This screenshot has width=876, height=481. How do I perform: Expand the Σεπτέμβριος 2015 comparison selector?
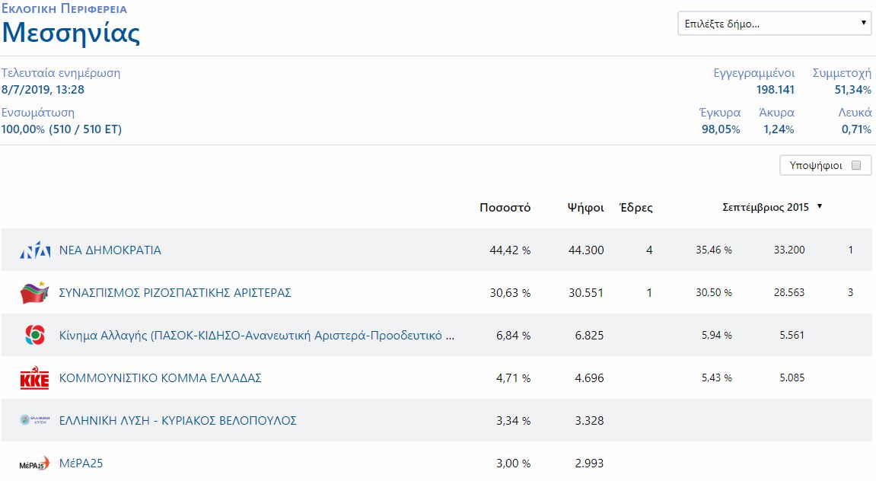tap(772, 207)
